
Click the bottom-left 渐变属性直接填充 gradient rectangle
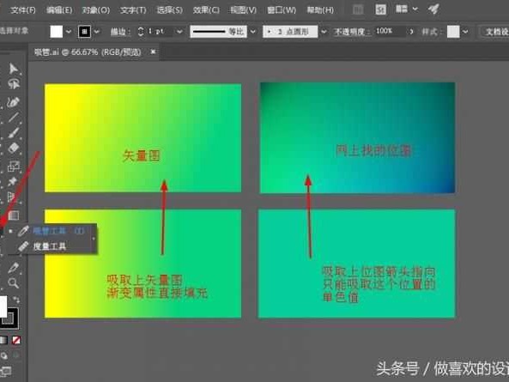[x=142, y=264]
